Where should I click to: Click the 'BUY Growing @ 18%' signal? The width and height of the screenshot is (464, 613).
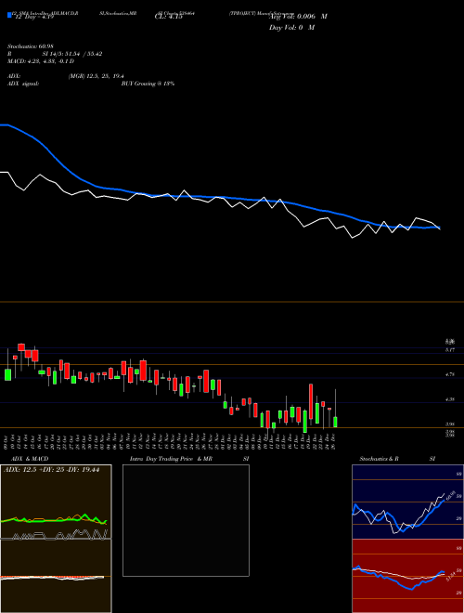[148, 84]
